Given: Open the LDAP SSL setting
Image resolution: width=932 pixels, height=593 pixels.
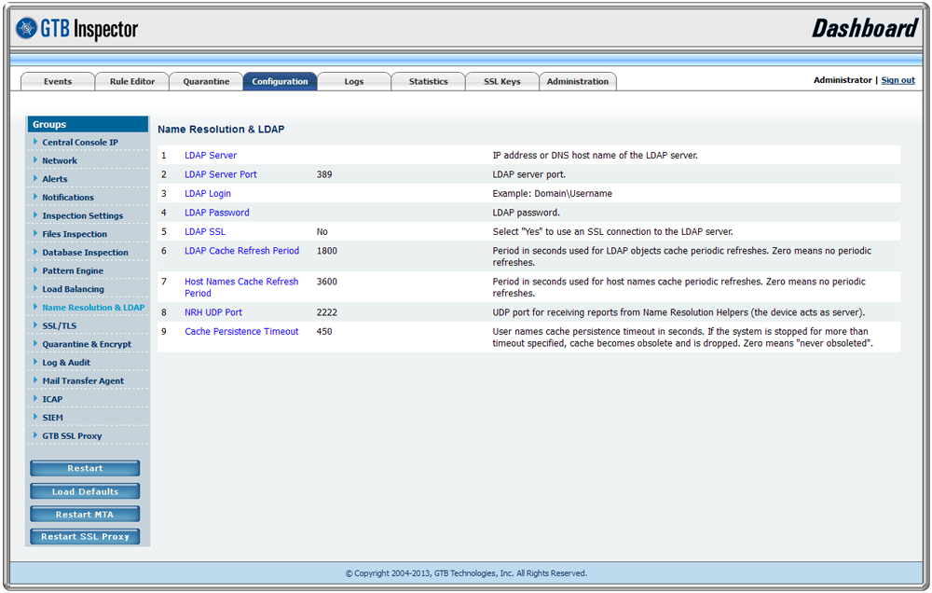Looking at the screenshot, I should [x=205, y=231].
